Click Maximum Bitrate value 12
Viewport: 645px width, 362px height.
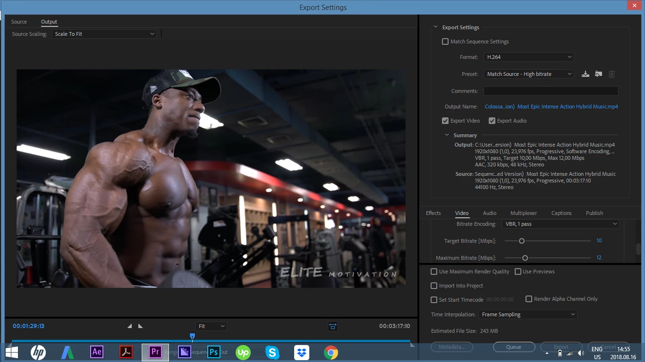click(x=599, y=258)
